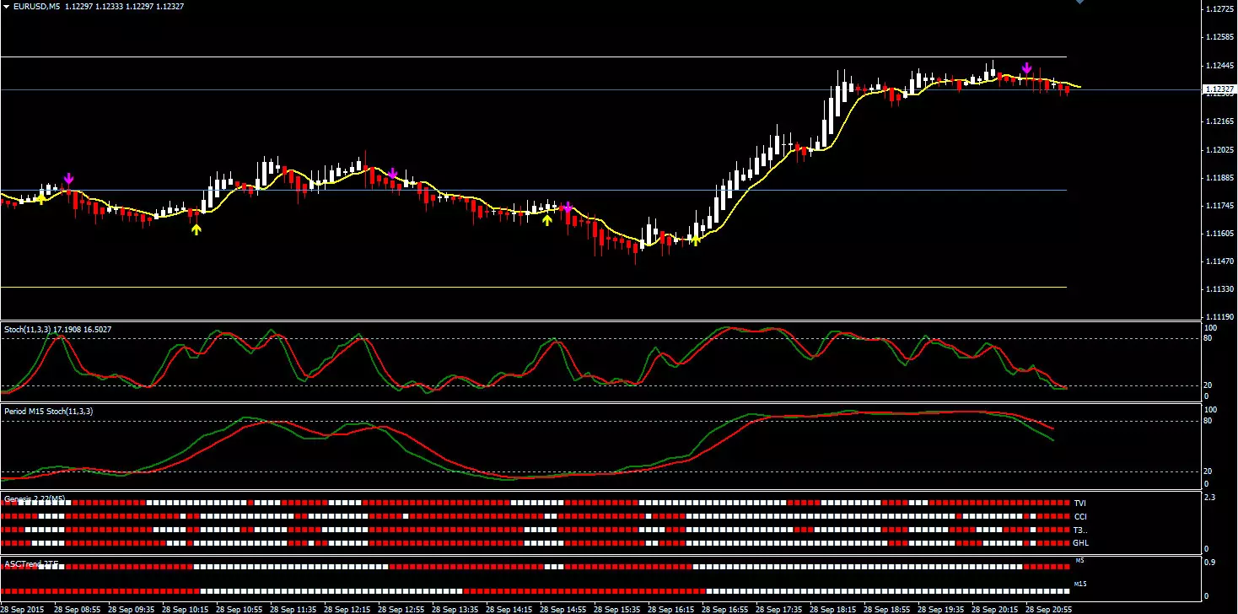Screen dimensions: 1238x614
Task: Click the 2.3 scale value in Genesis panel
Action: click(1209, 498)
